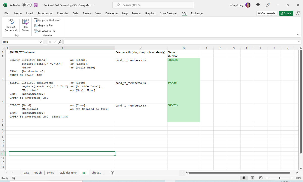
Task: Click Graph to File
Action: (x=43, y=25)
